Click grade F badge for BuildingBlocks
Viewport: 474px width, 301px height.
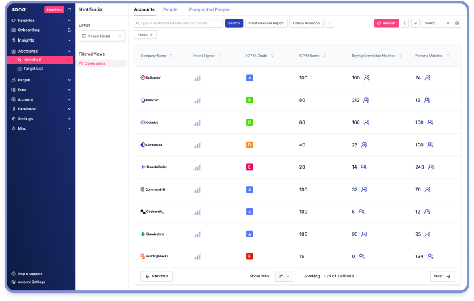(x=250, y=256)
